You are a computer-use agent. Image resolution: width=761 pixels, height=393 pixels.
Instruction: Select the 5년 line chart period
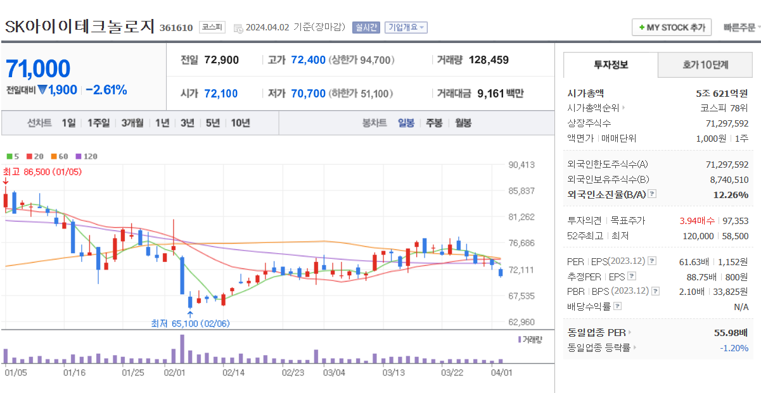click(213, 123)
